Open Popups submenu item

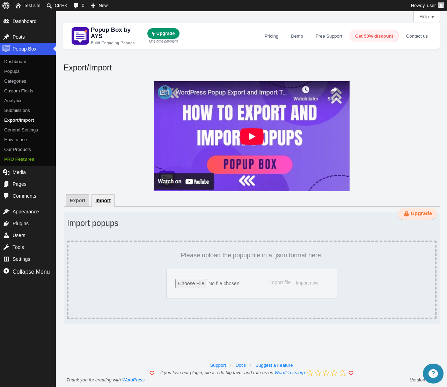12,71
